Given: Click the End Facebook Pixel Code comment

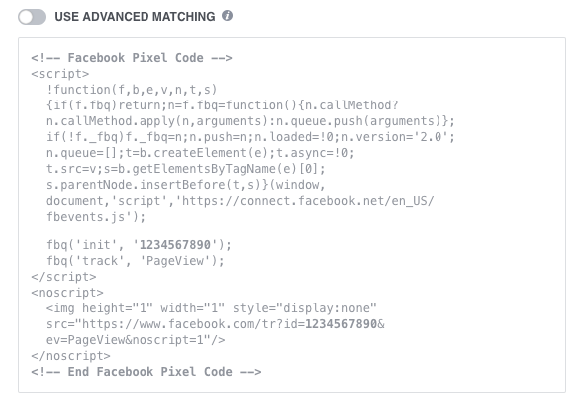Looking at the screenshot, I should point(146,372).
